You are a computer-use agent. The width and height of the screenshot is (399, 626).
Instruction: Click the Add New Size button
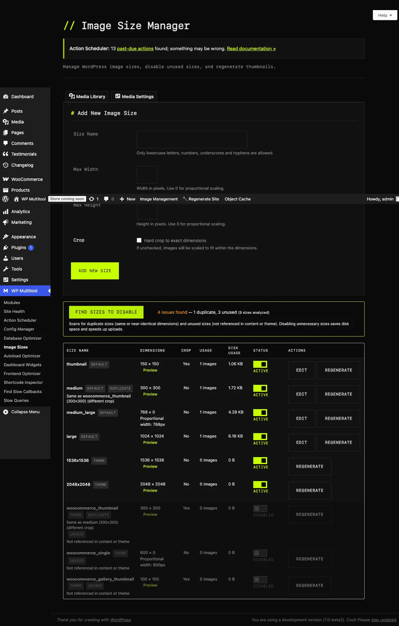(x=95, y=271)
